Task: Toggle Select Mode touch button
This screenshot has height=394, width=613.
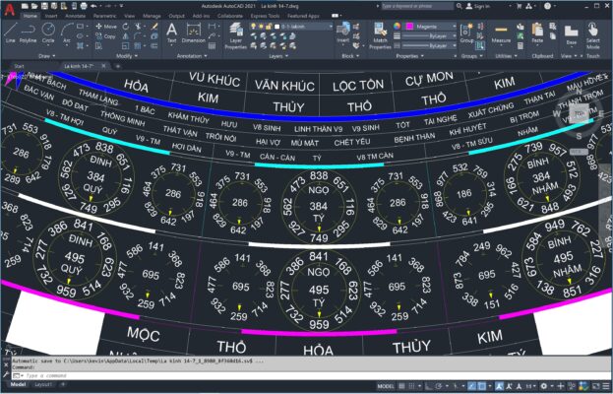Action: tap(593, 37)
